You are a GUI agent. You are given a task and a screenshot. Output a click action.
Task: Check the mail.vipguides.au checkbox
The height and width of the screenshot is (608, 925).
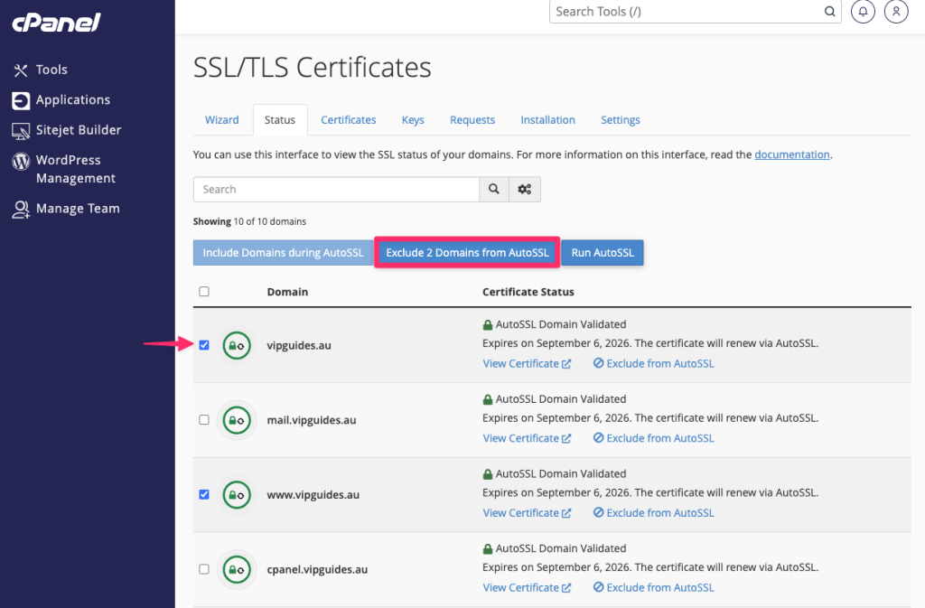coord(204,420)
